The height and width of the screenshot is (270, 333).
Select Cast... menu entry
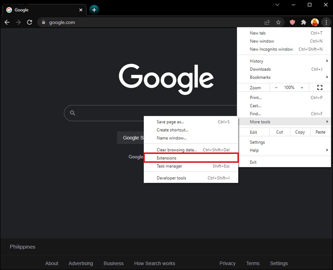[284, 106]
